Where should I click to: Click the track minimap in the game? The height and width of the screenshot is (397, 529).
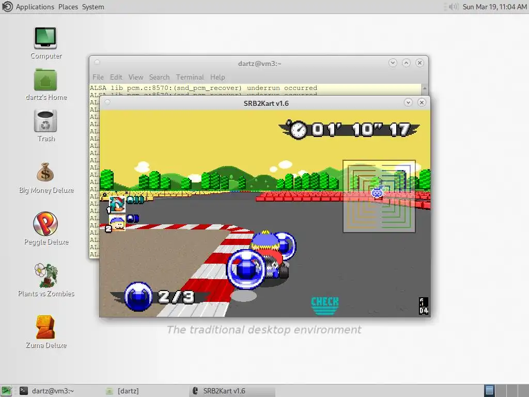(379, 196)
